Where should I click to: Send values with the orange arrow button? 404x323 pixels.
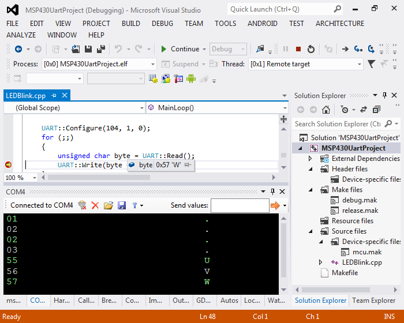click(x=275, y=205)
